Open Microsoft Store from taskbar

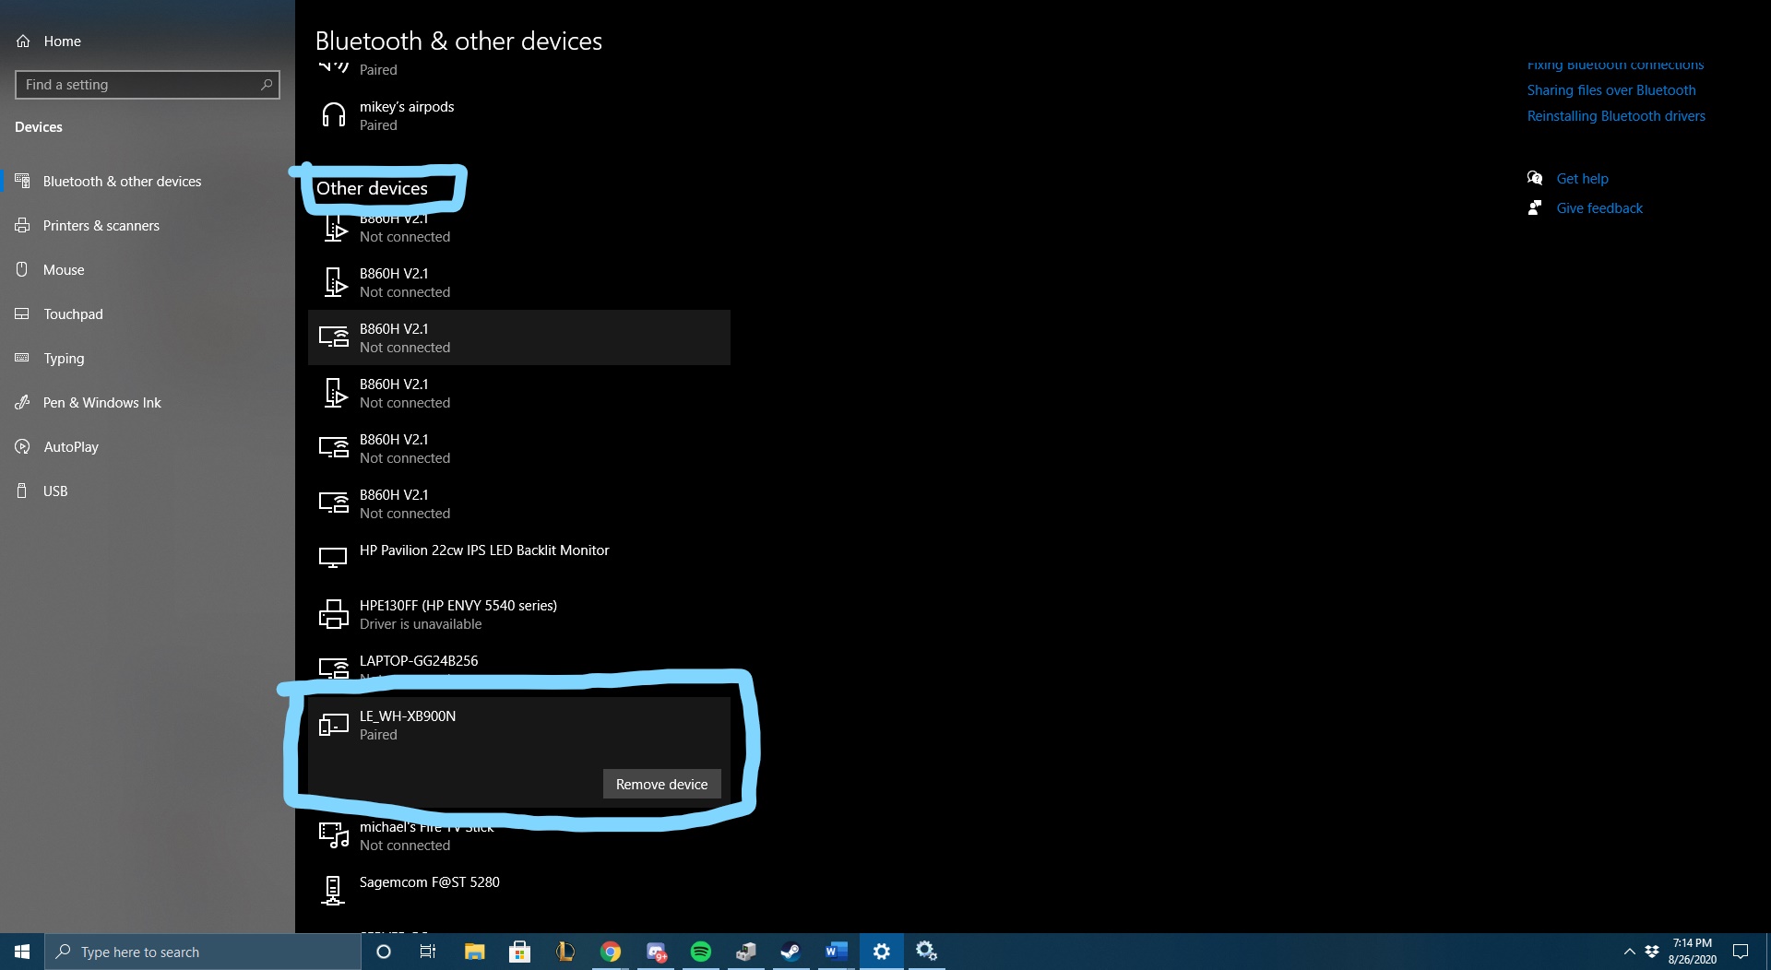(519, 952)
